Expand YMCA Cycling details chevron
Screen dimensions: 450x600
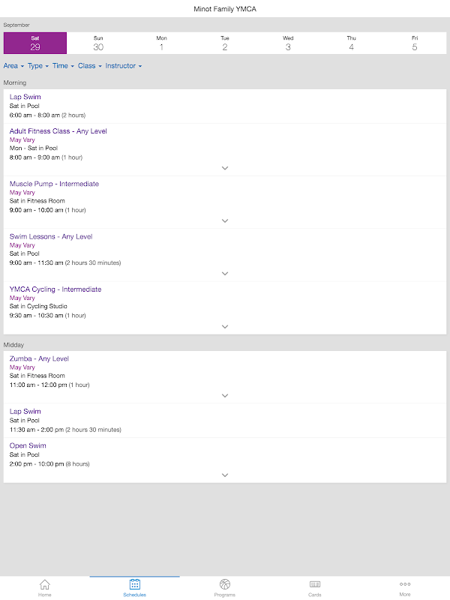[x=225, y=326]
